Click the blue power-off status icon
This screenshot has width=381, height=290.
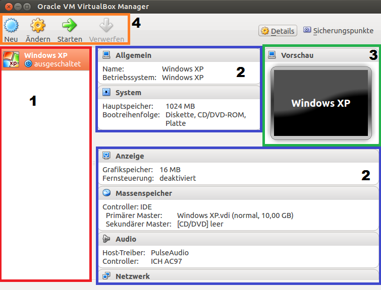pyautogui.click(x=28, y=64)
